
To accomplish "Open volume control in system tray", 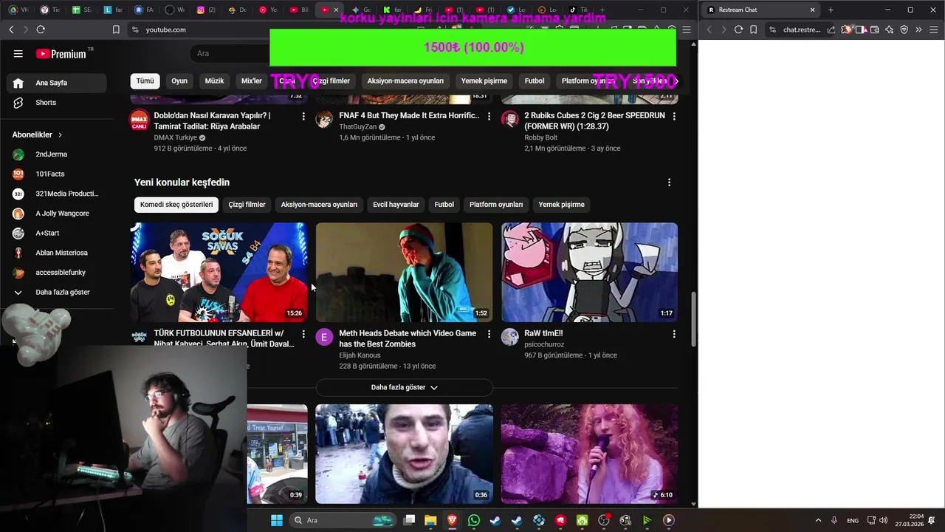I will (883, 520).
